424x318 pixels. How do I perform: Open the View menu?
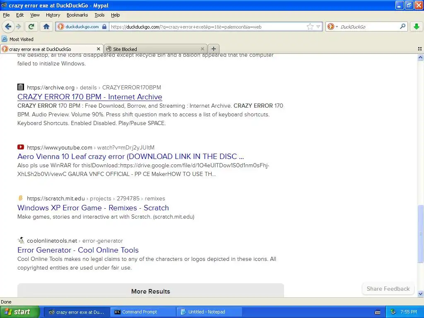35,15
